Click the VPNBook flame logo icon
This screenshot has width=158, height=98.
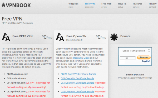(3, 5)
